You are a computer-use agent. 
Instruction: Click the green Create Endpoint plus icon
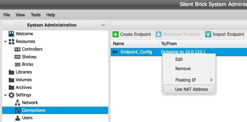tap(116, 34)
